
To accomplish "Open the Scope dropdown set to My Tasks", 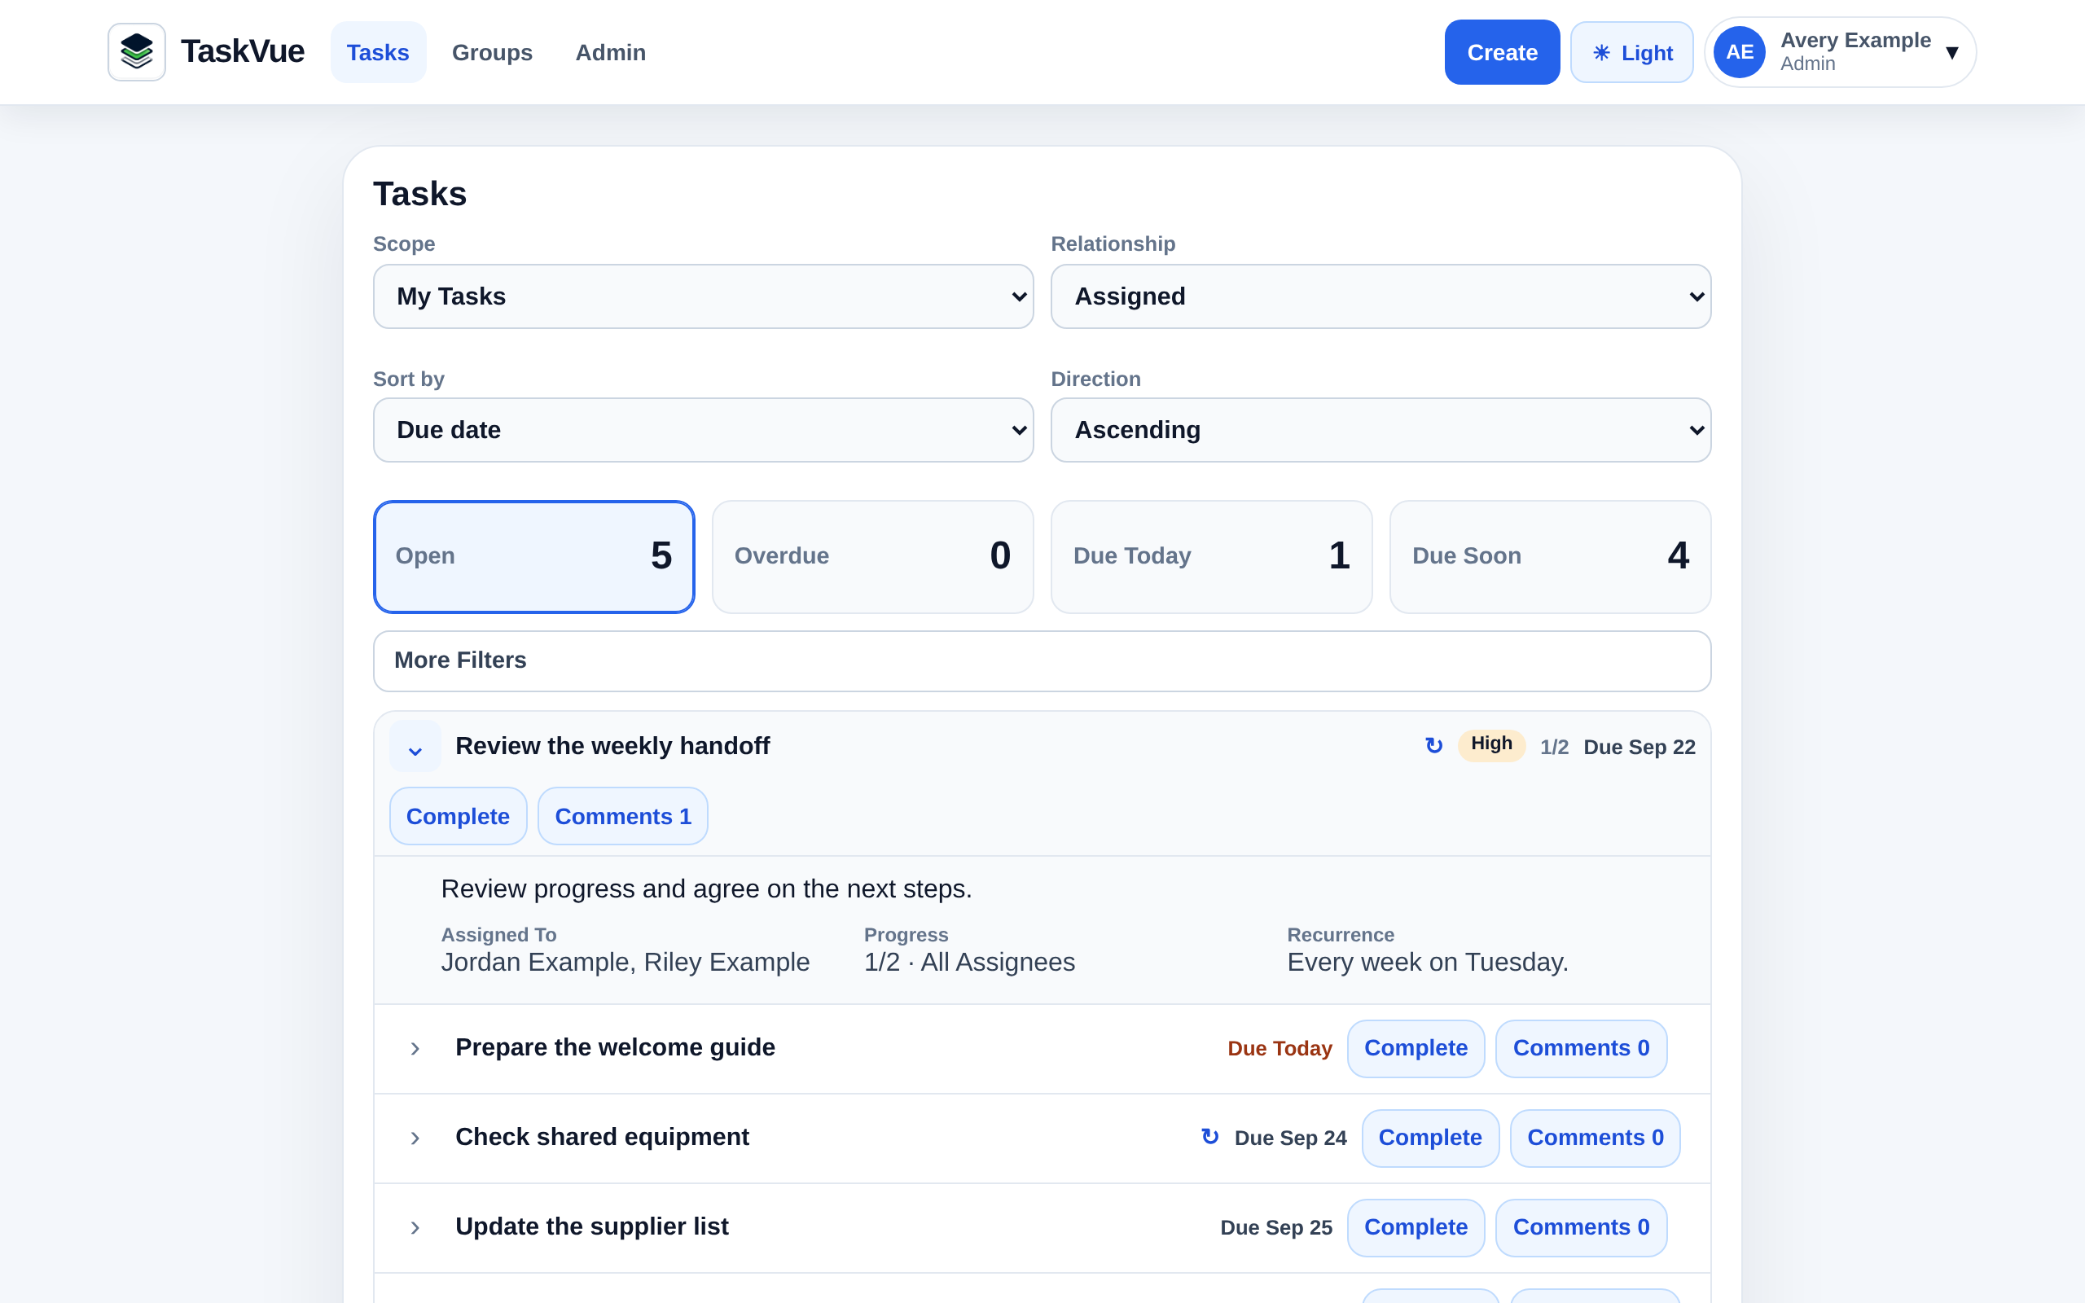I will click(x=703, y=296).
